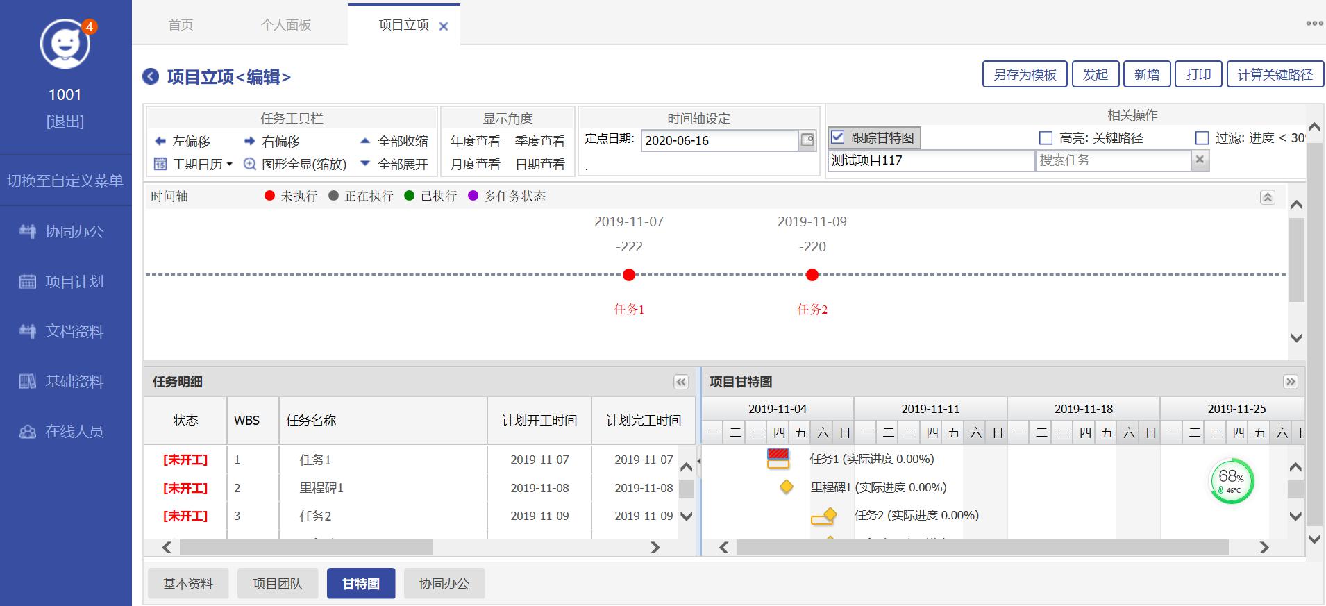Open the 工期日历 dropdown
The height and width of the screenshot is (606, 1326).
coord(193,164)
